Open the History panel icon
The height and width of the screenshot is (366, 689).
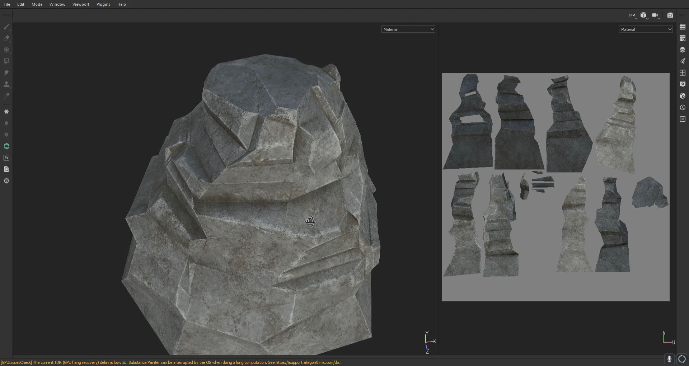(683, 108)
